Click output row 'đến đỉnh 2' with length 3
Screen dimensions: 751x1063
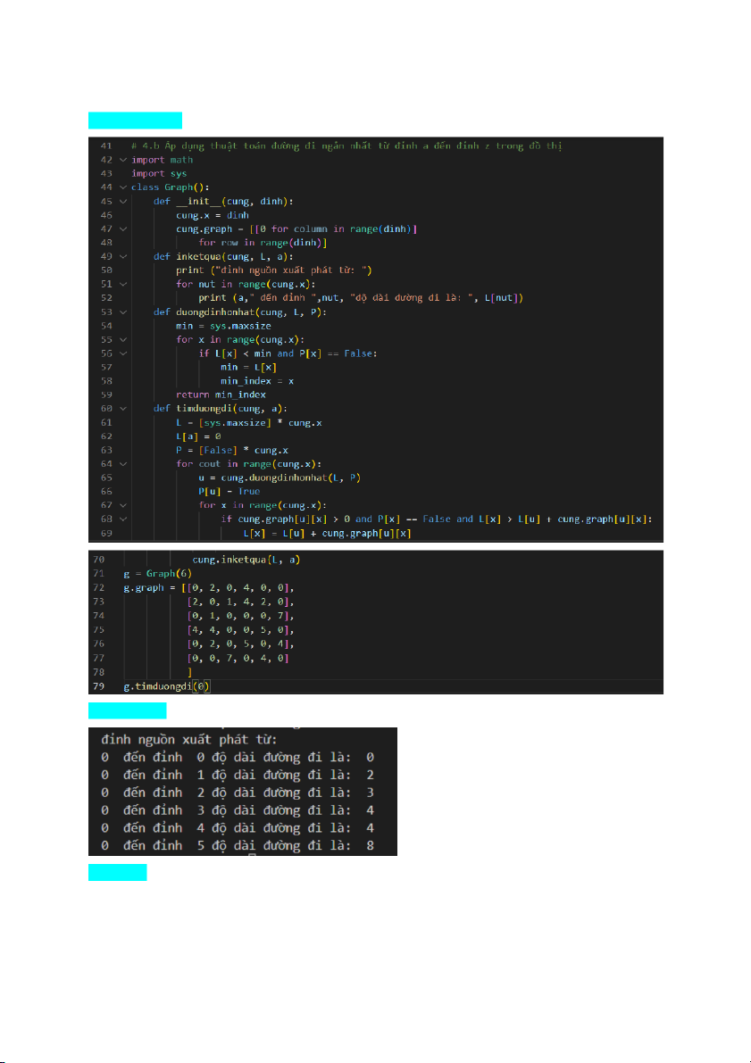(x=238, y=793)
